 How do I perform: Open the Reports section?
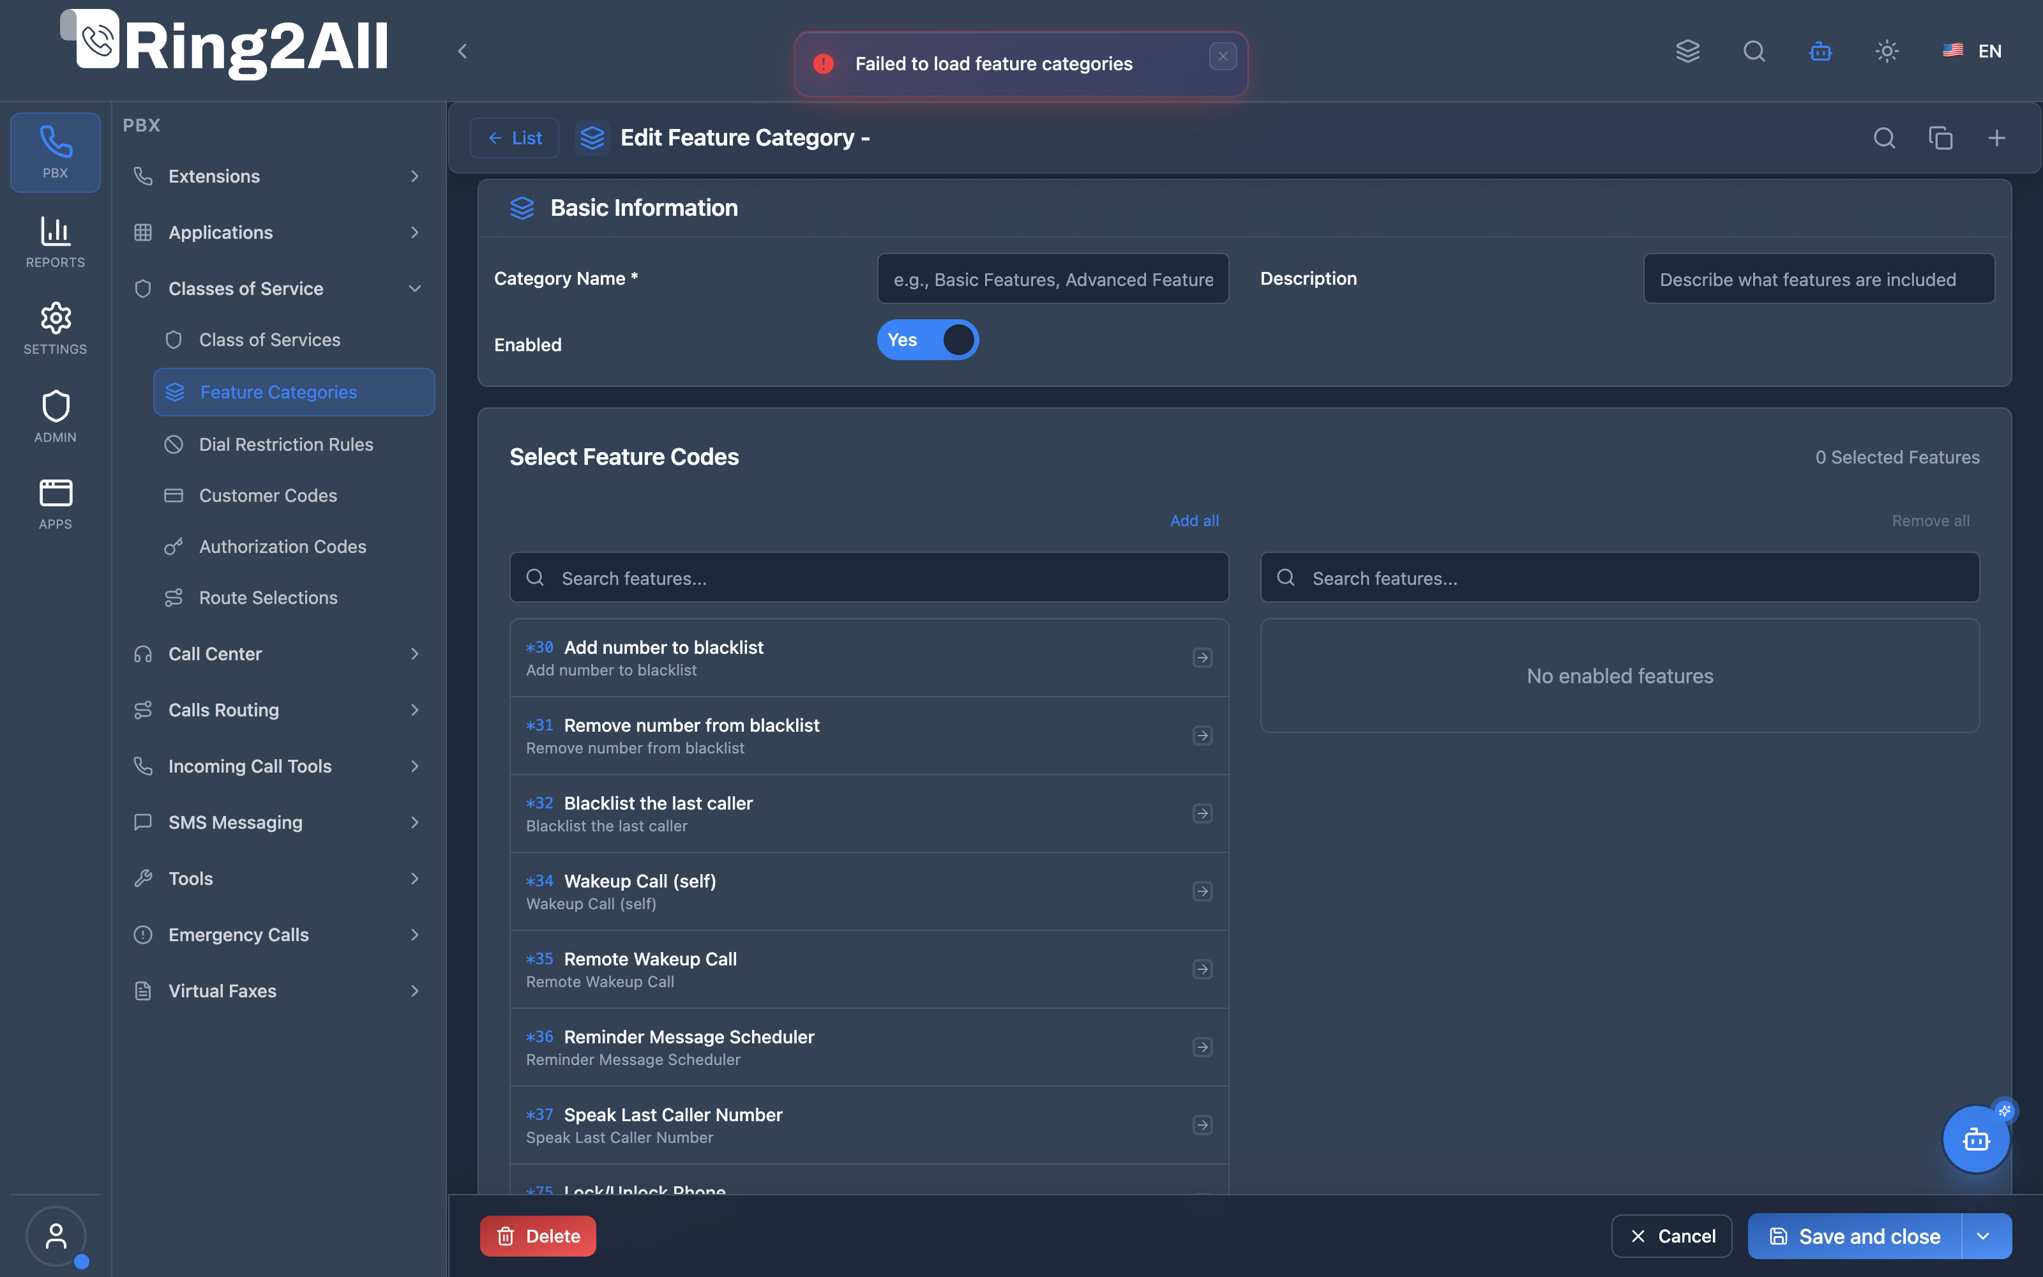[x=56, y=241]
